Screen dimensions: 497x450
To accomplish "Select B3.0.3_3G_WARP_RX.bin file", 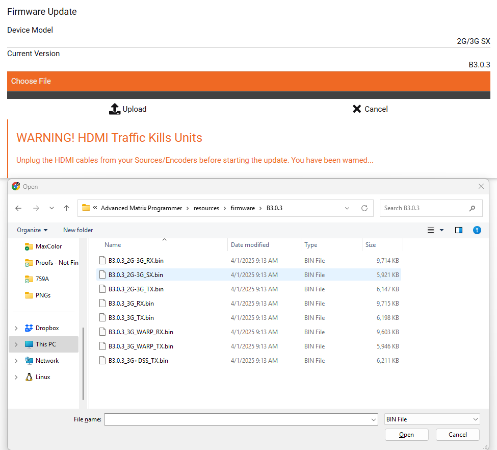I will 249,332.
